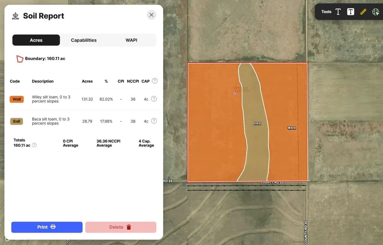This screenshot has height=245, width=383.
Task: Click the BAB label on the map
Action: 257,123
